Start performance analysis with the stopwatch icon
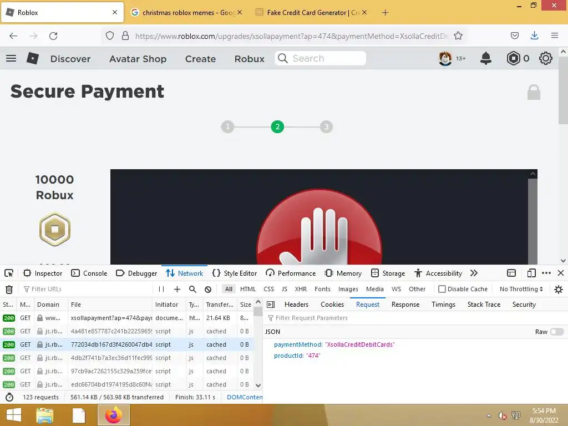The height and width of the screenshot is (426, 568). pyautogui.click(x=9, y=397)
